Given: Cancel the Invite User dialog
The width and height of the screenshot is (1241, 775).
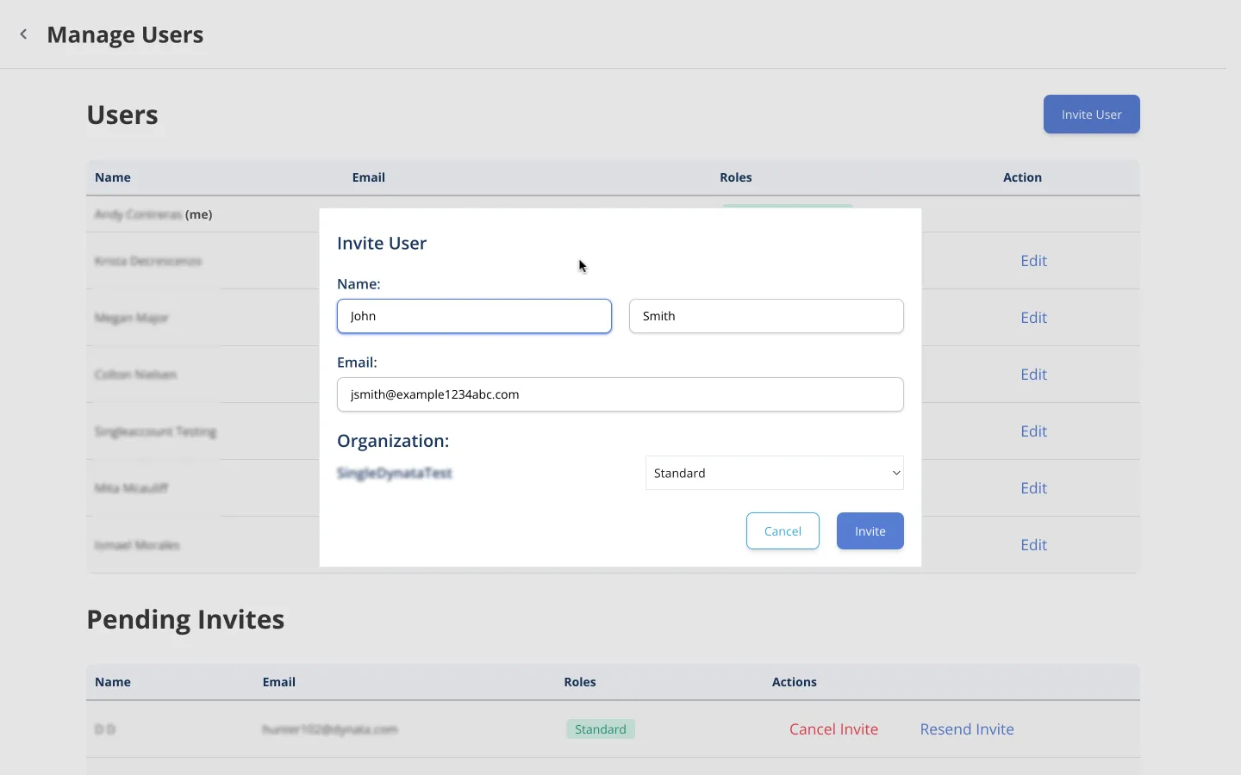Looking at the screenshot, I should pyautogui.click(x=783, y=531).
